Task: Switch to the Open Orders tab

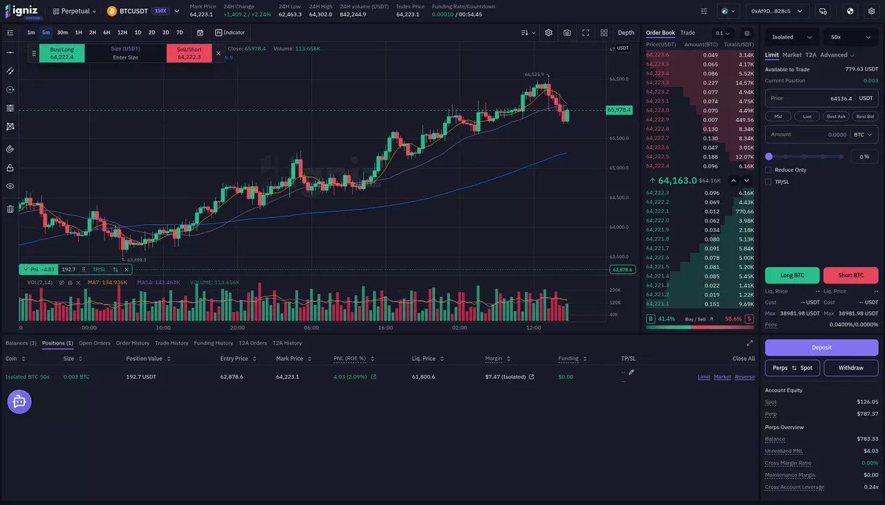Action: coord(95,343)
